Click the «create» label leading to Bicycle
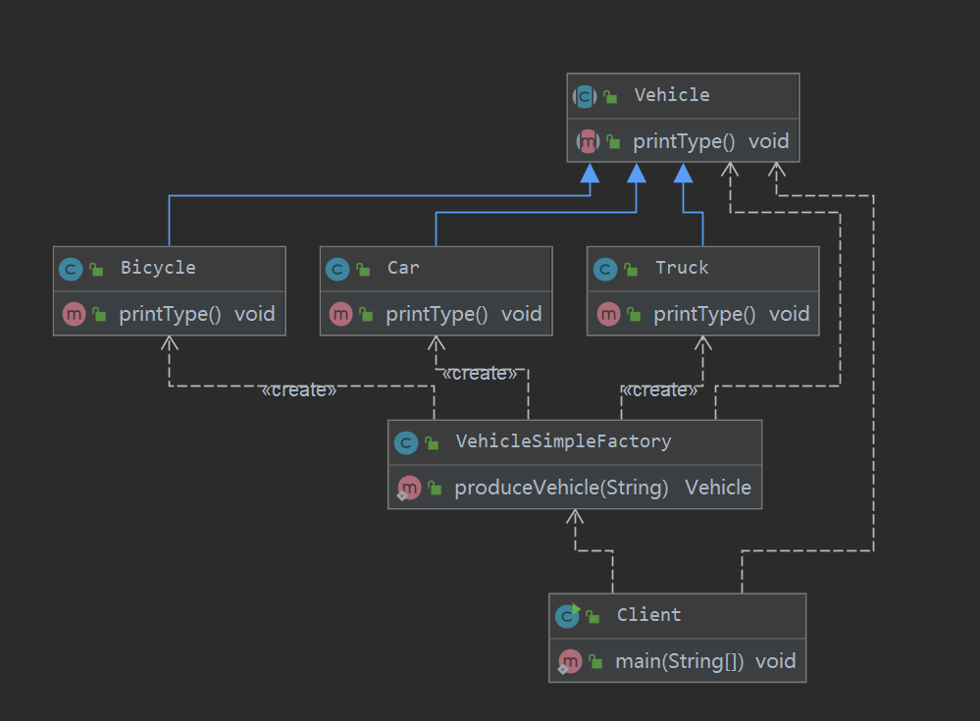Image resolution: width=980 pixels, height=721 pixels. (299, 390)
